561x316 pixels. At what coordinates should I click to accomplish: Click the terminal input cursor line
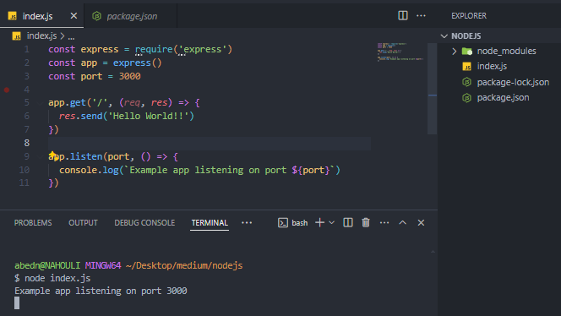17,303
